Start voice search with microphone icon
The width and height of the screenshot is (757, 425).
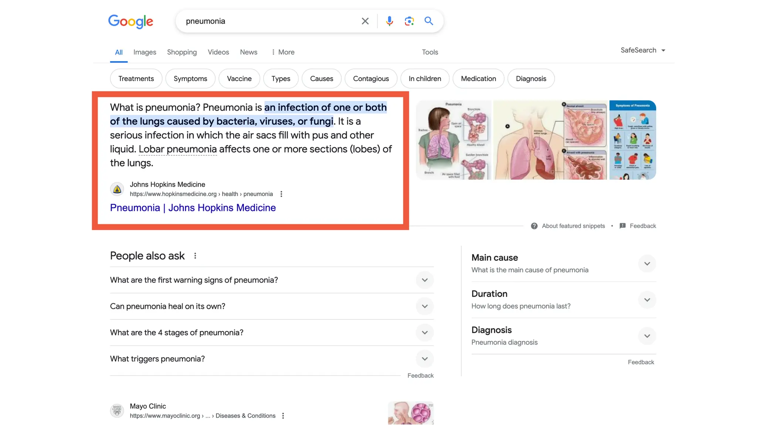tap(389, 21)
